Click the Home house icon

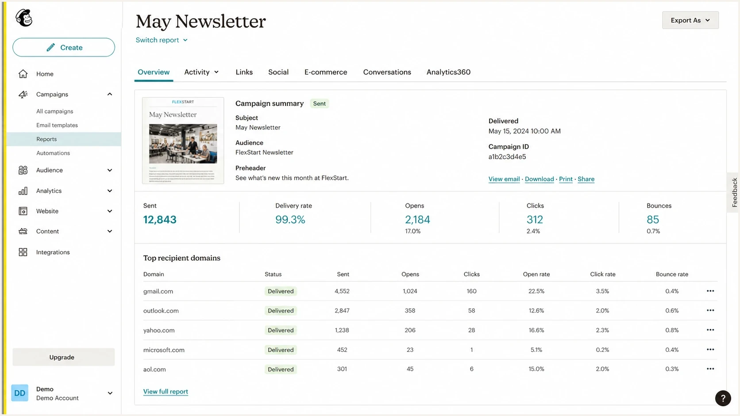(23, 74)
